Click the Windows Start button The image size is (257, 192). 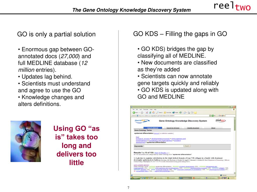[x=135, y=178]
